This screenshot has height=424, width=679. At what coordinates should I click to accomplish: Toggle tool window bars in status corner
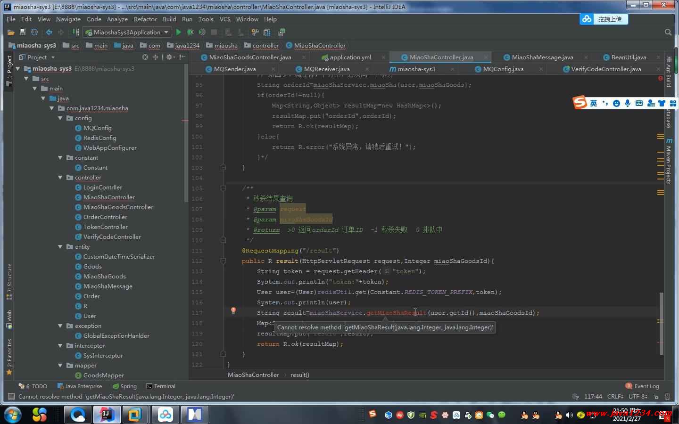pos(11,397)
